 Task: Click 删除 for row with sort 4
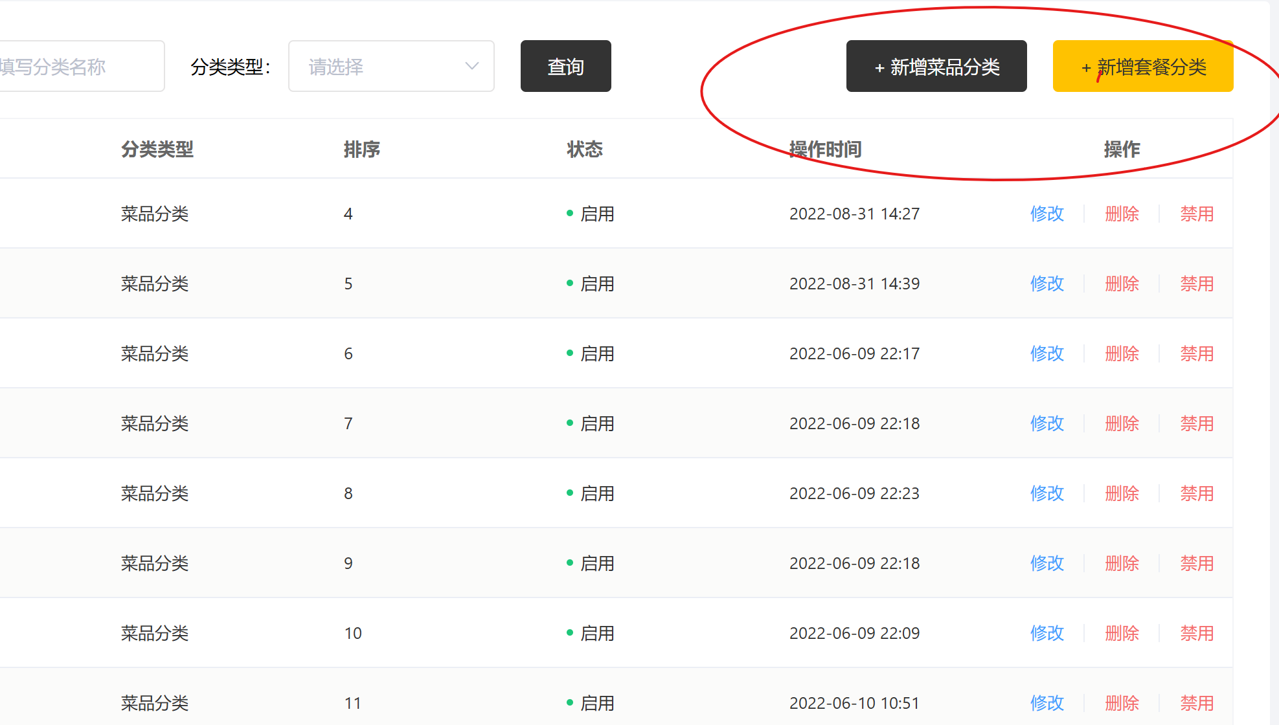(x=1122, y=214)
